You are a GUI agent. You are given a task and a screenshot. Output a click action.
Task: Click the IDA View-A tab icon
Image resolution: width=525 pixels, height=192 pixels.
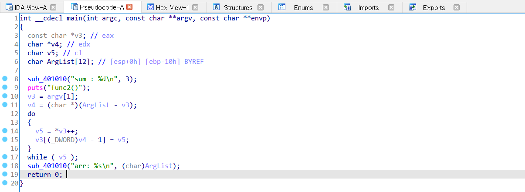9,7
